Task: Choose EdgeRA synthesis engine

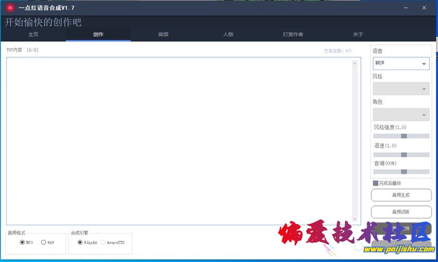Action: pos(80,242)
